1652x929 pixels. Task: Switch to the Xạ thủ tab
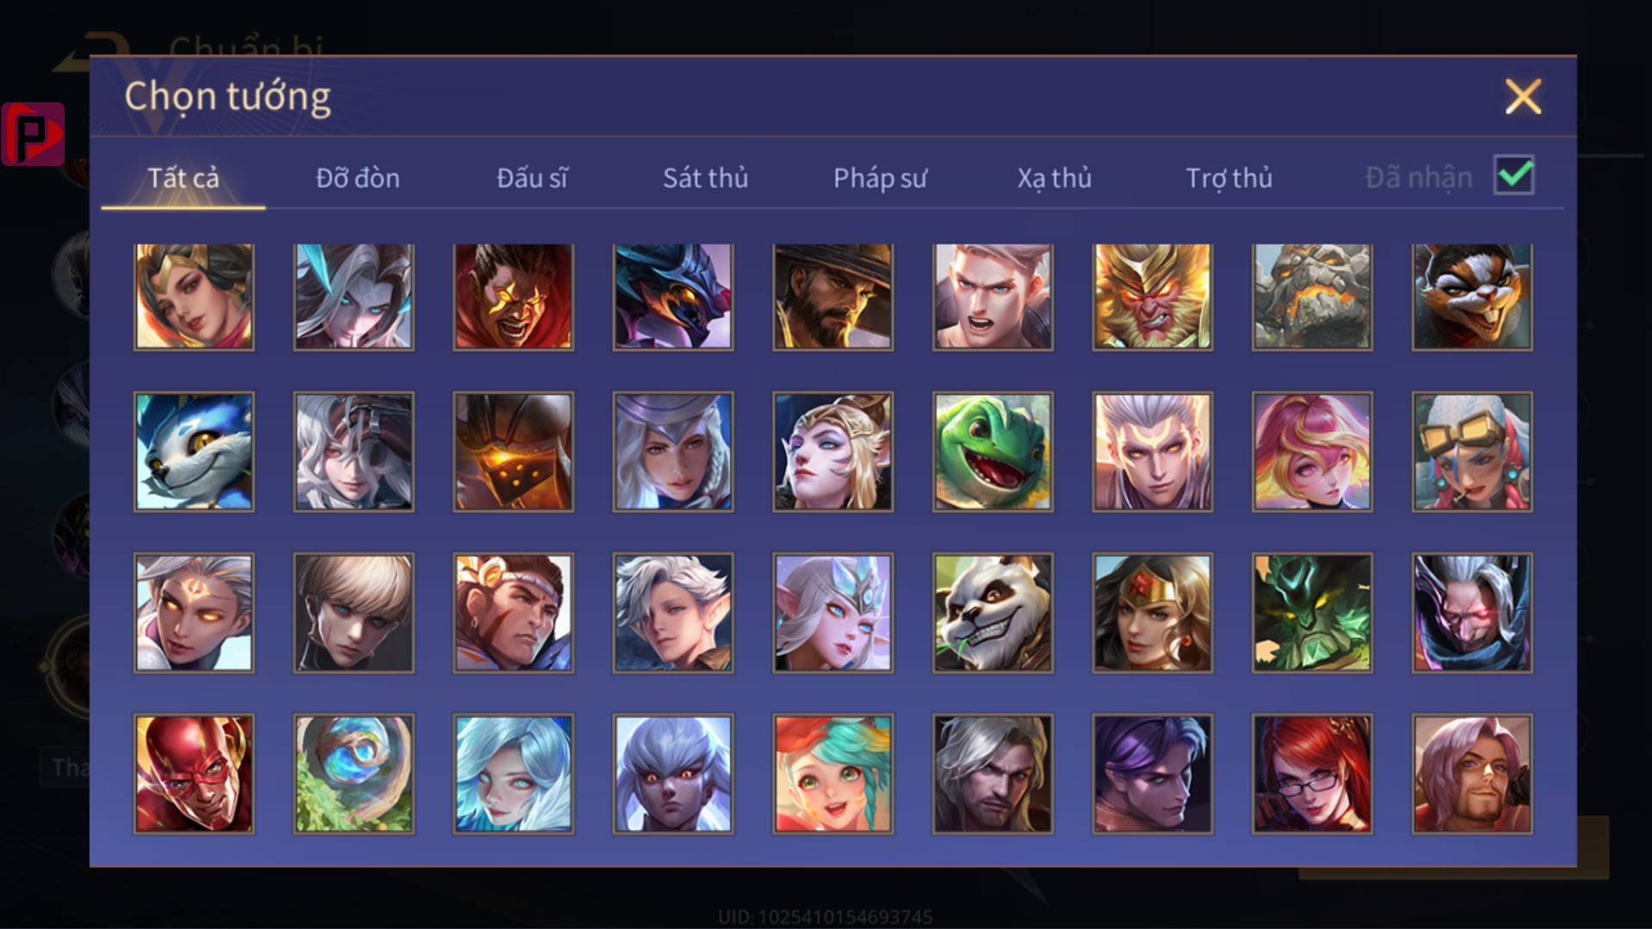click(x=1054, y=178)
